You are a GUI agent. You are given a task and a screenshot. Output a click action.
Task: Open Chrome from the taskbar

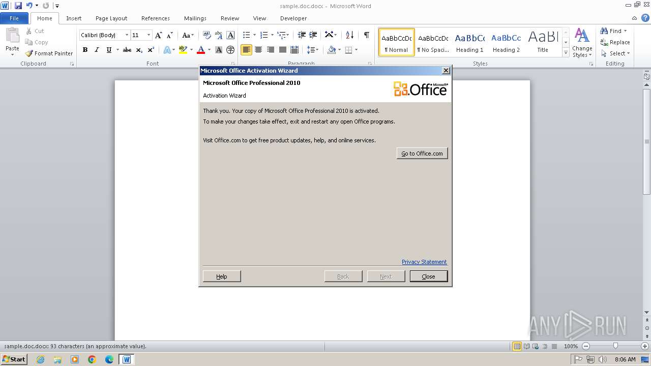(x=92, y=359)
